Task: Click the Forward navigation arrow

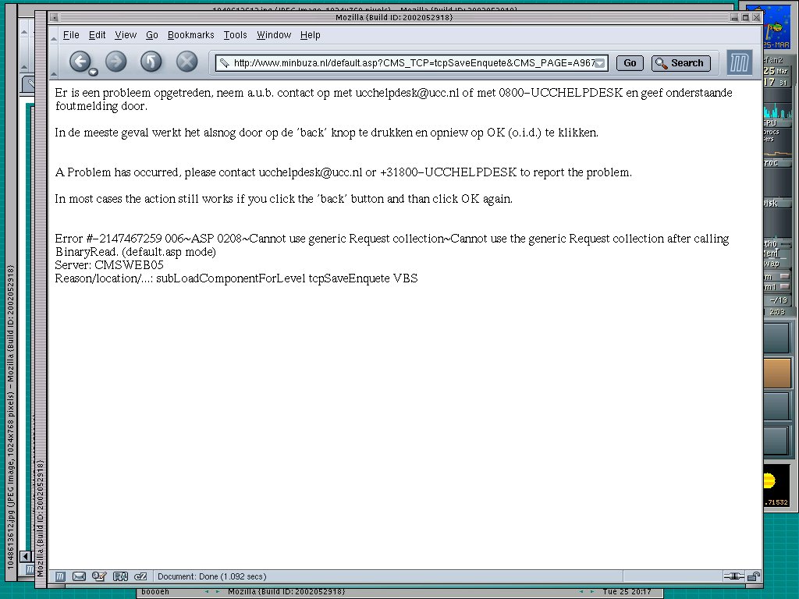Action: click(x=115, y=62)
